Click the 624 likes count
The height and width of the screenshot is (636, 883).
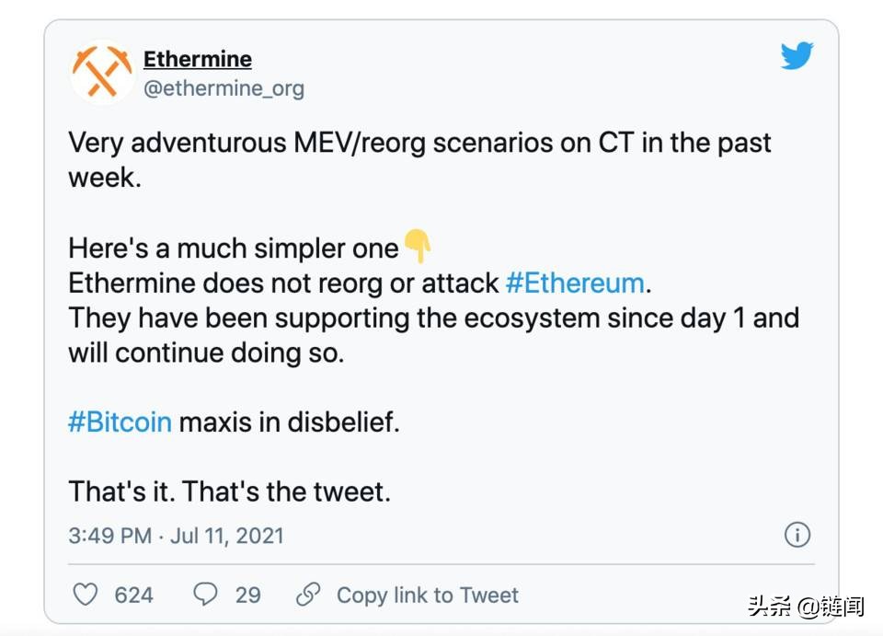[x=133, y=595]
